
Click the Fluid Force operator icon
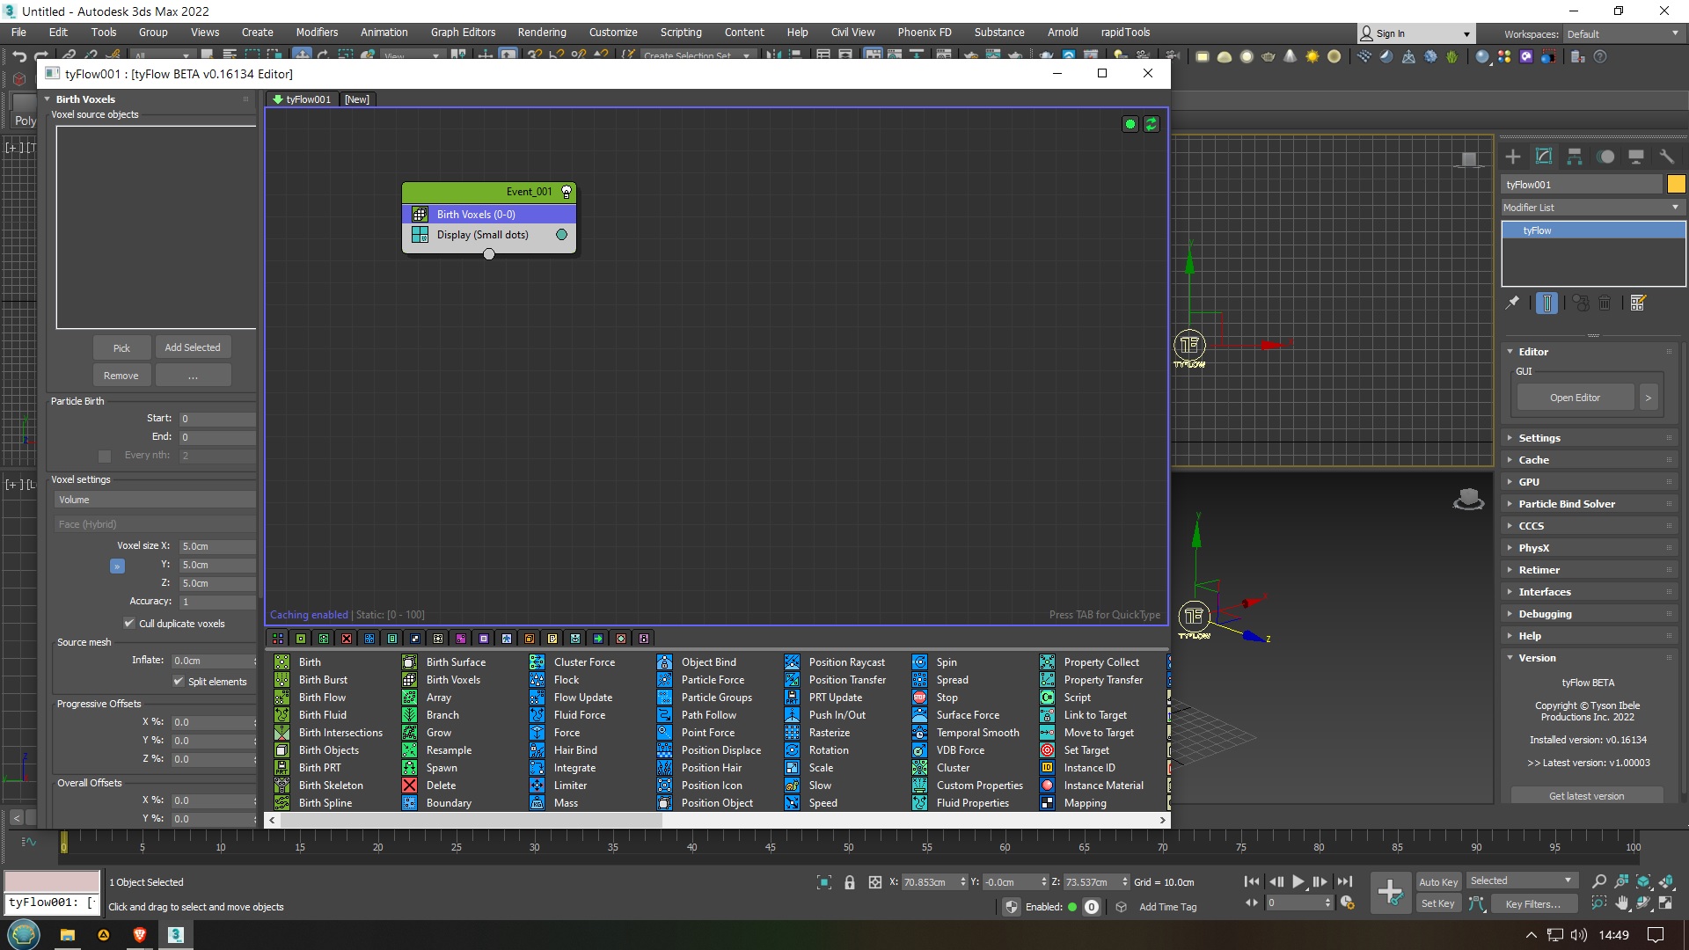pyautogui.click(x=537, y=715)
